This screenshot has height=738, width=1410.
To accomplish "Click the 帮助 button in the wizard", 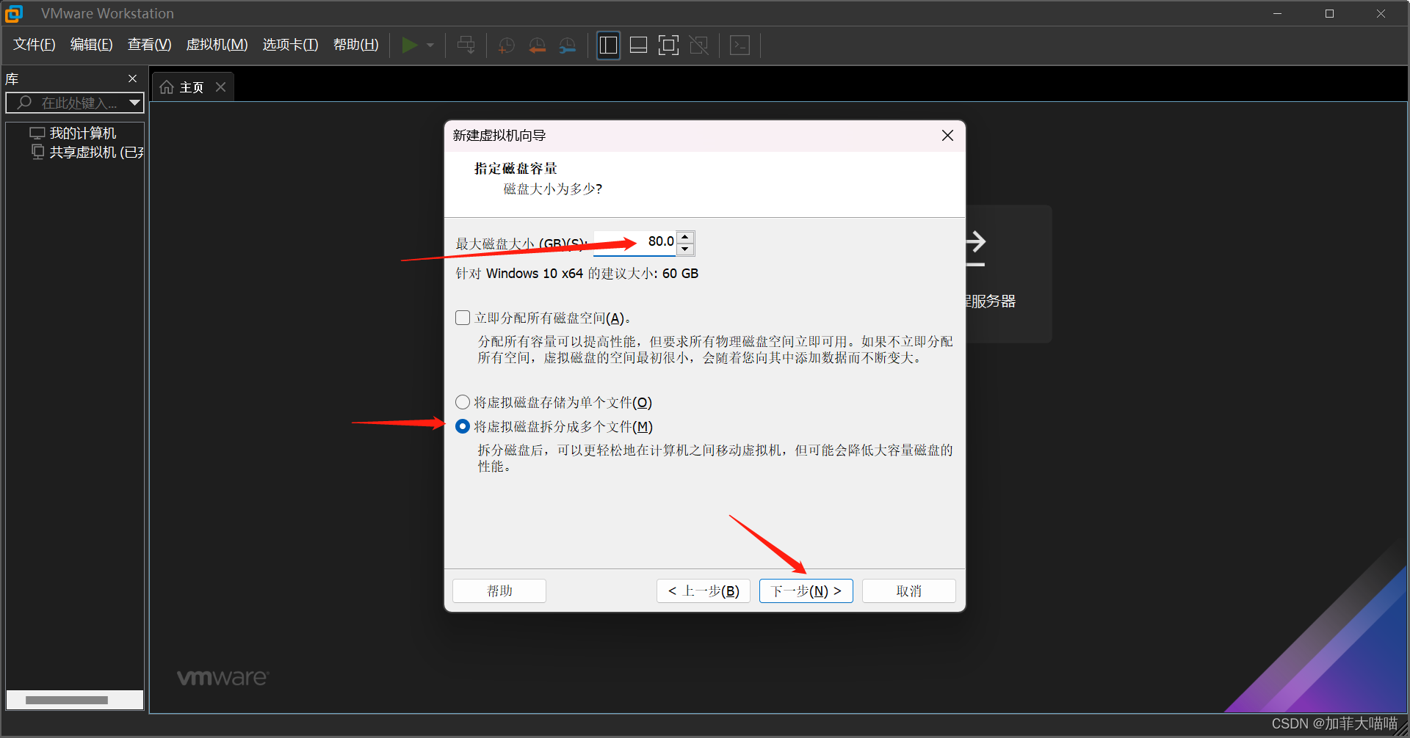I will click(499, 591).
